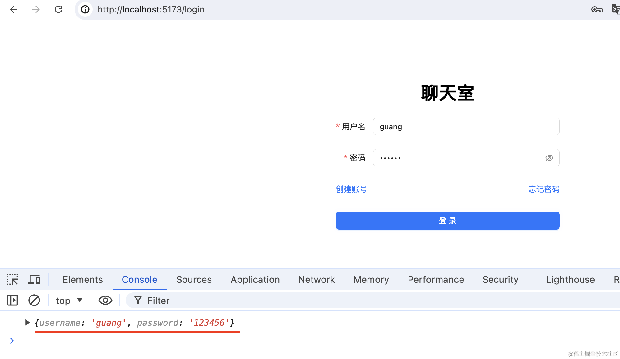Open the Lighthouse tab
This screenshot has height=359, width=620.
(x=570, y=279)
